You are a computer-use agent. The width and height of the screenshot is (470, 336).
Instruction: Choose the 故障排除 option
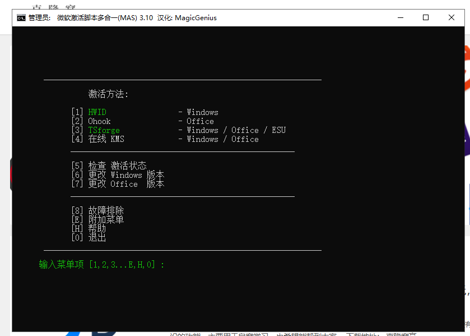[106, 211]
